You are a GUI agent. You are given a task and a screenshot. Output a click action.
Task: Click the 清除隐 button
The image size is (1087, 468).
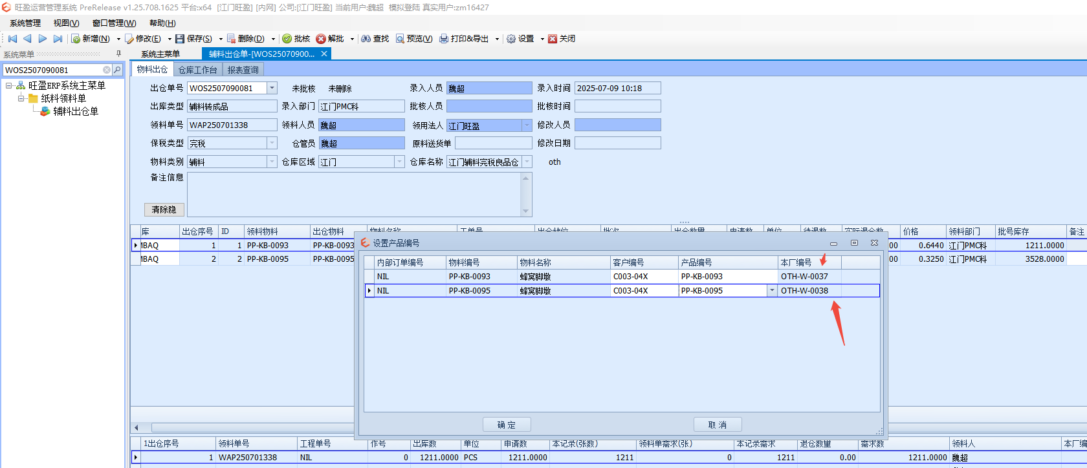(164, 209)
